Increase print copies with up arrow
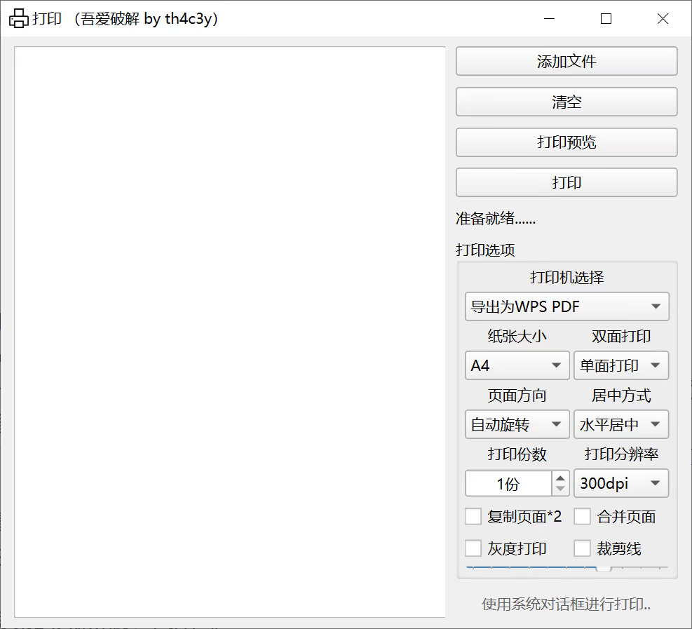This screenshot has width=692, height=629. pyautogui.click(x=560, y=478)
